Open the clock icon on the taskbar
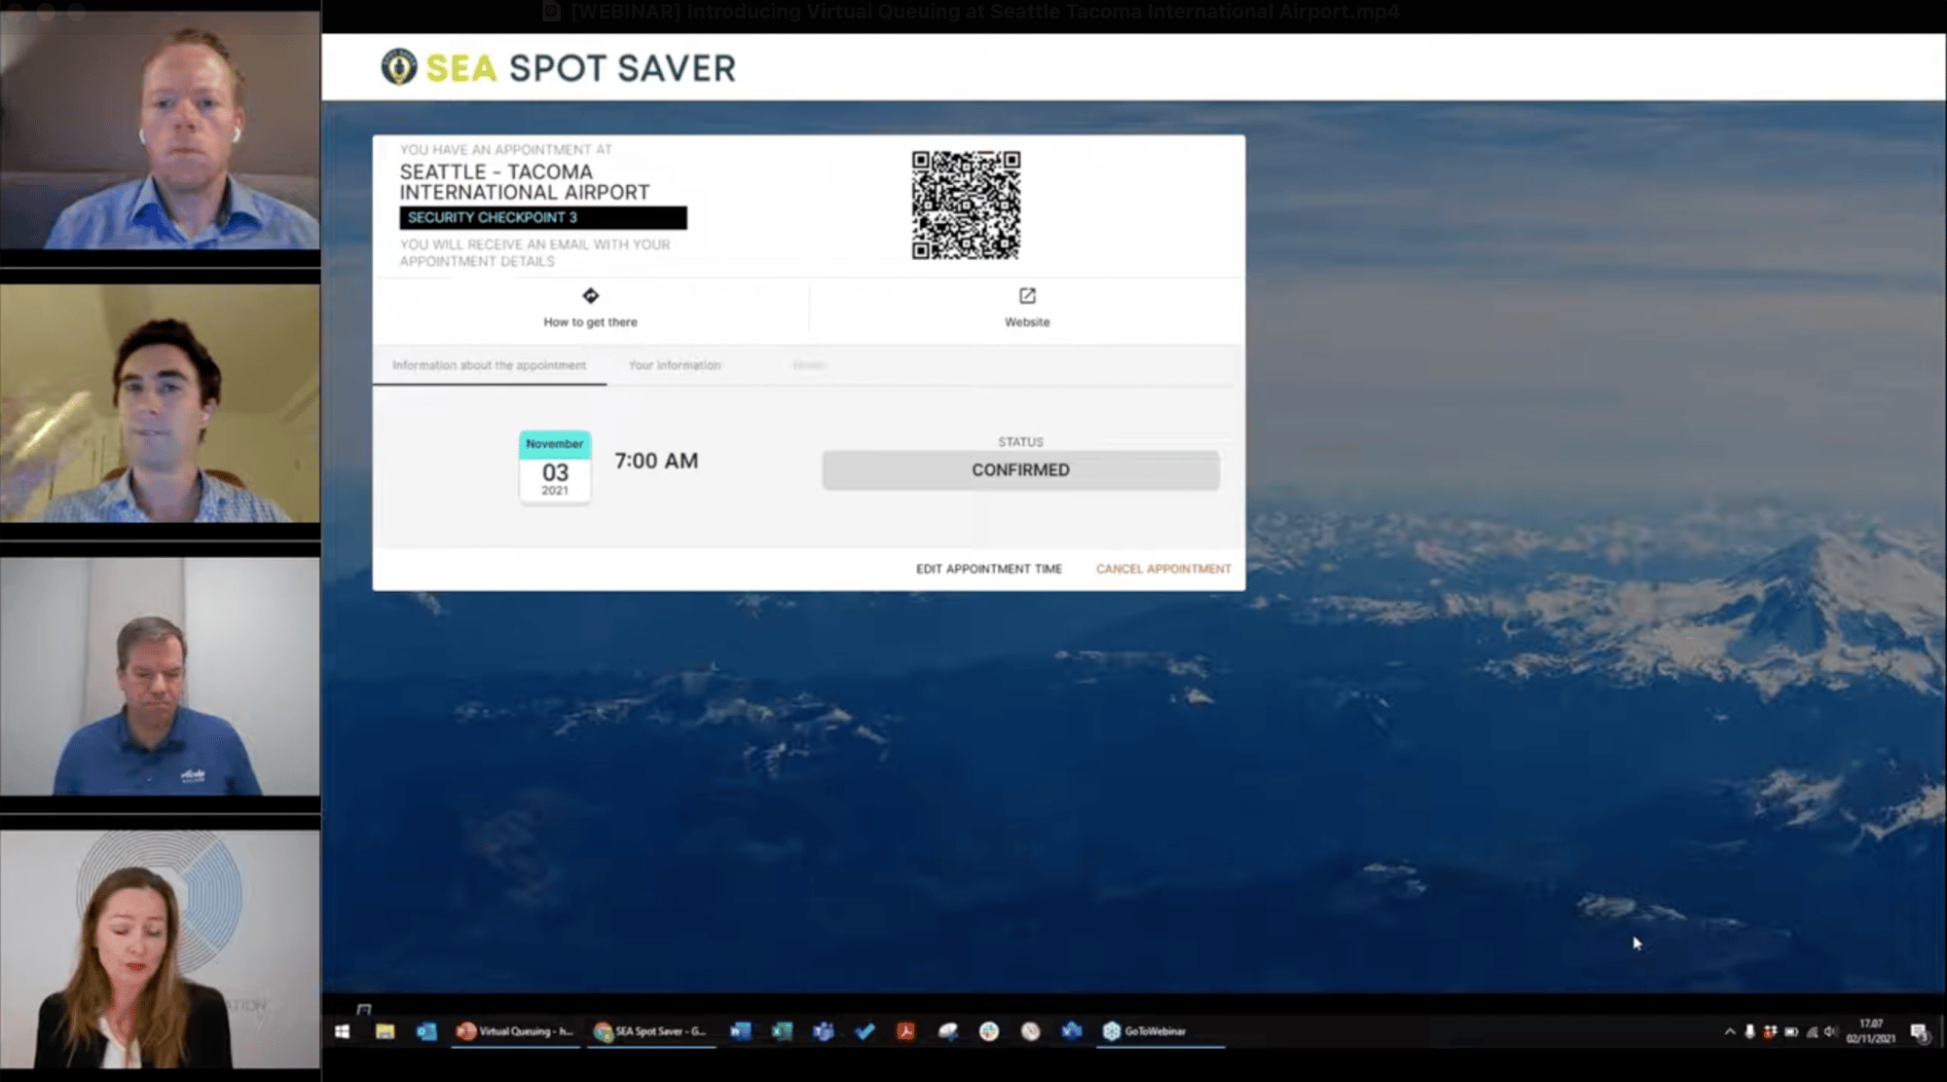 (1030, 1031)
